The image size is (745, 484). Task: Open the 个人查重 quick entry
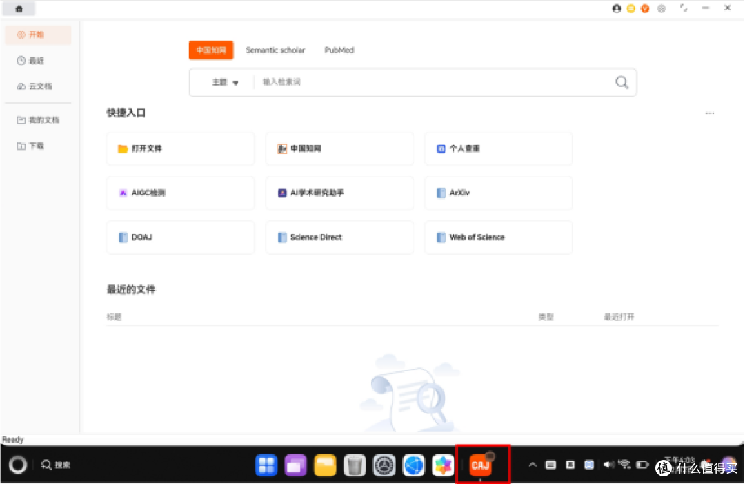tap(499, 149)
